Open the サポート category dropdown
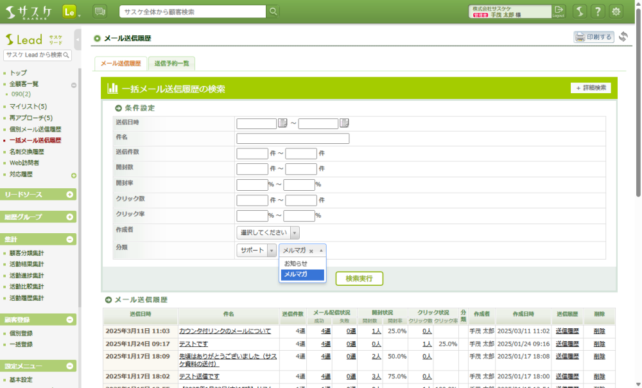 pos(257,251)
